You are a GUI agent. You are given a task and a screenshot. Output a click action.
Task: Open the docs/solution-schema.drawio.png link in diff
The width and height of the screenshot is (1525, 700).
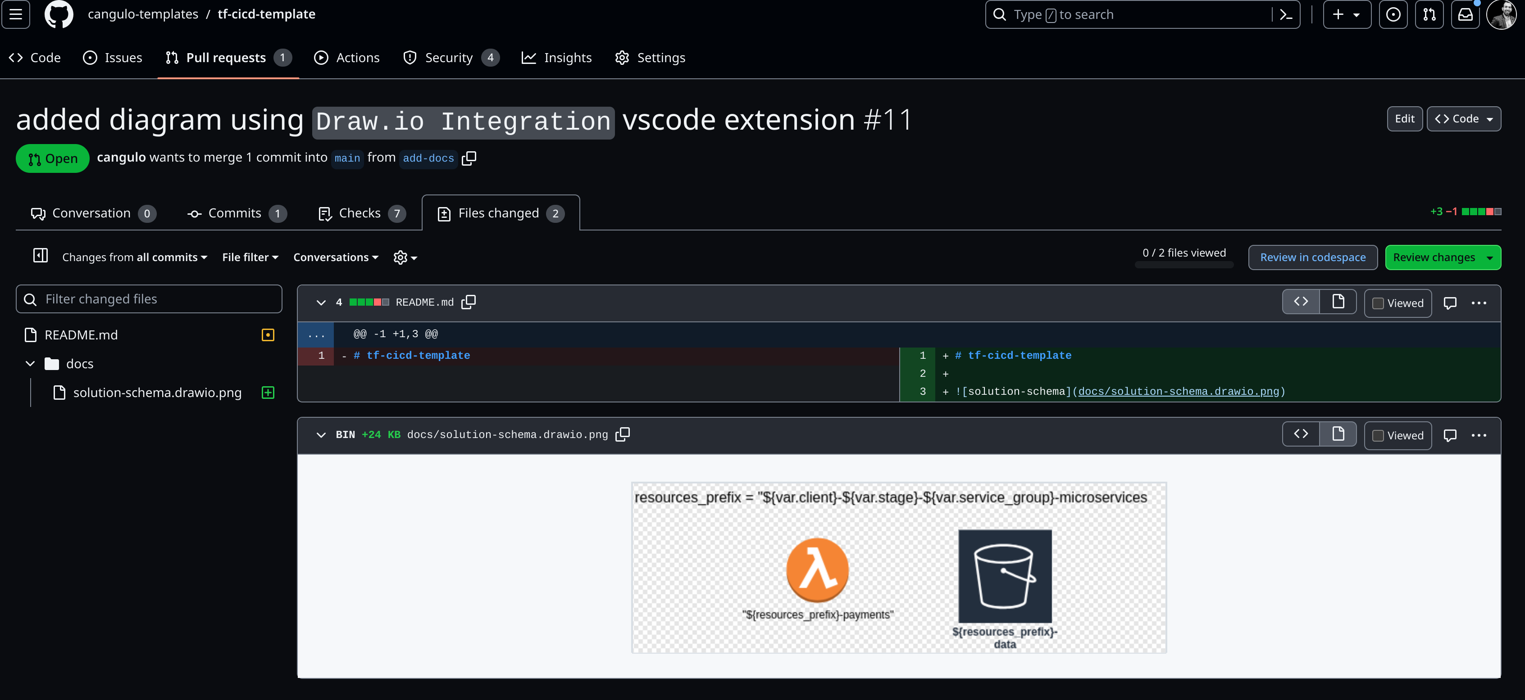(1178, 391)
